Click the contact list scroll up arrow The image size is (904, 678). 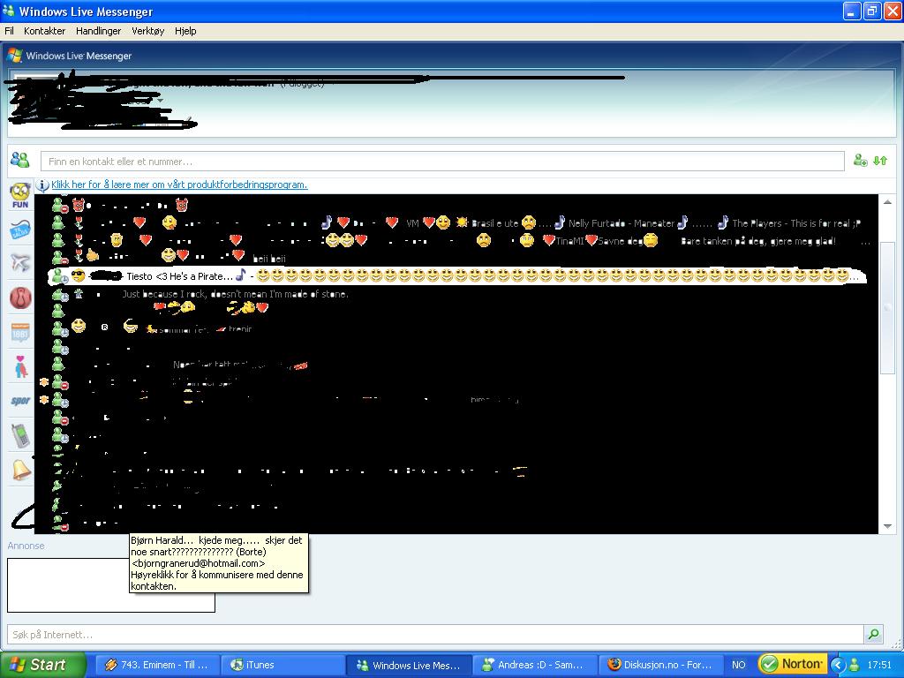[x=887, y=202]
